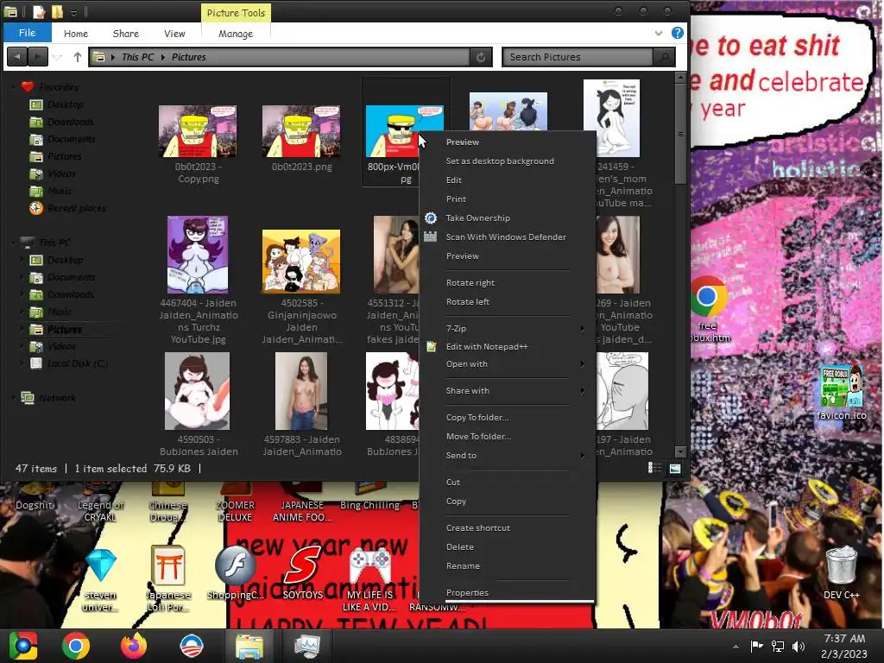Show hidden tray icons arrow

[x=736, y=647]
